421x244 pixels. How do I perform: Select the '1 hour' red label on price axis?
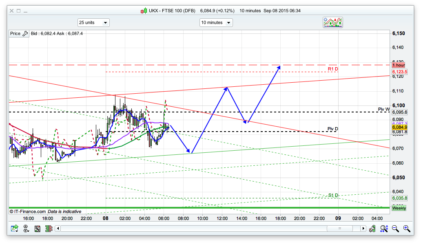point(398,65)
